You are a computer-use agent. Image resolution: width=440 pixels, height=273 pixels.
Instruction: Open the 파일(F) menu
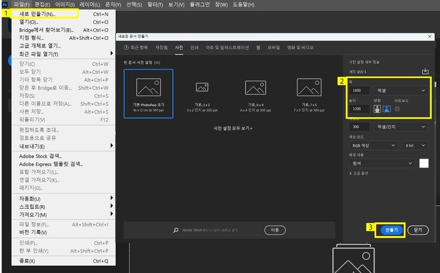click(21, 5)
